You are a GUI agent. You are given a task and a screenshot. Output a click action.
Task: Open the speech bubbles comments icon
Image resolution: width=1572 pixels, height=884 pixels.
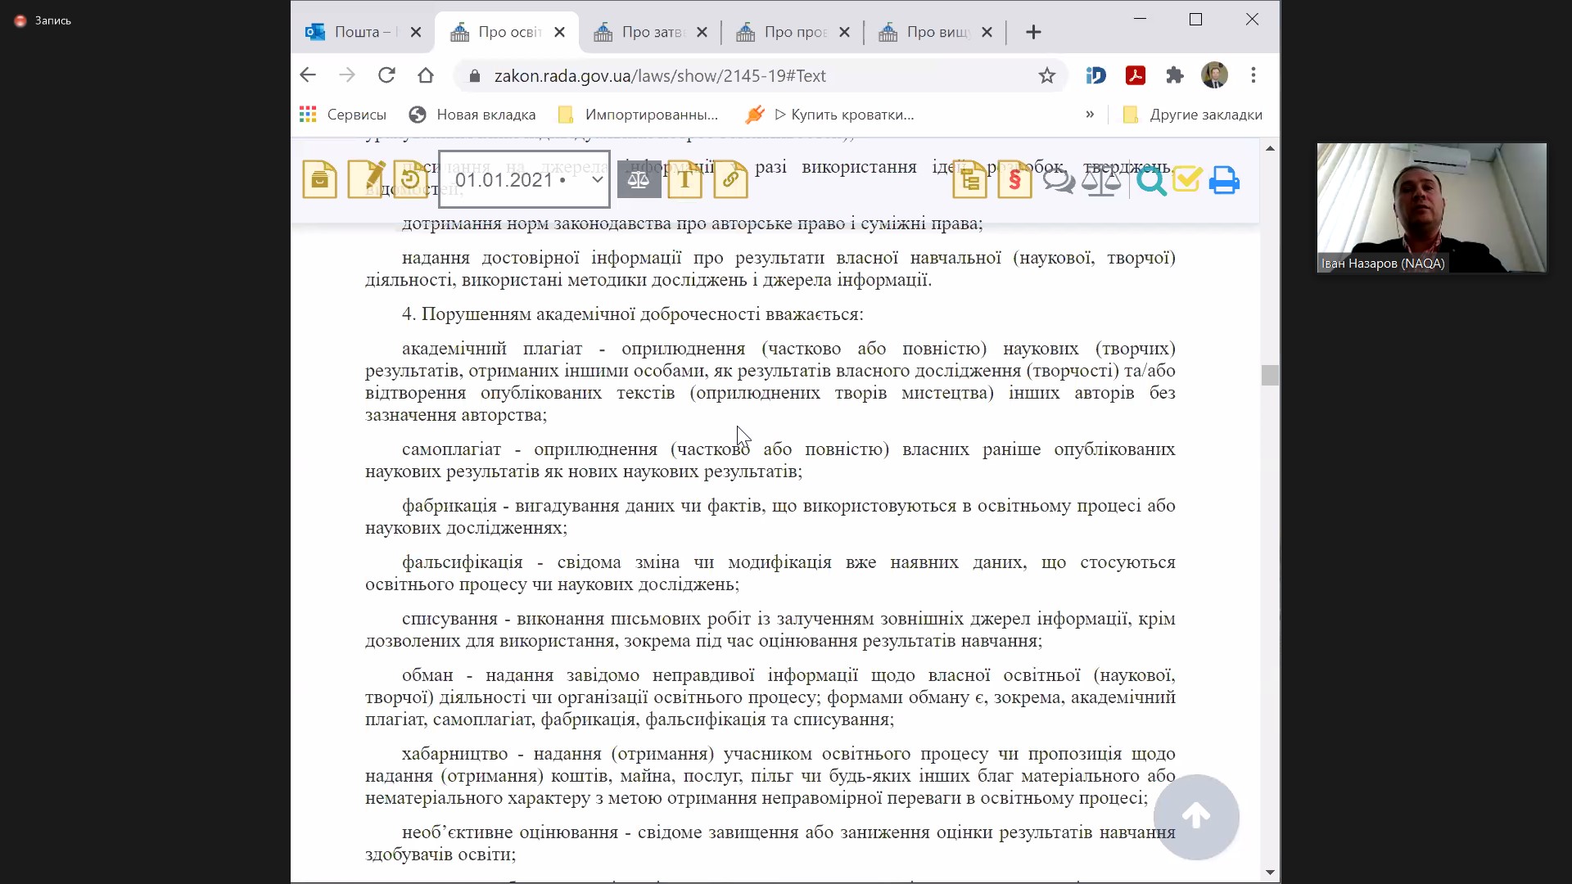point(1059,180)
